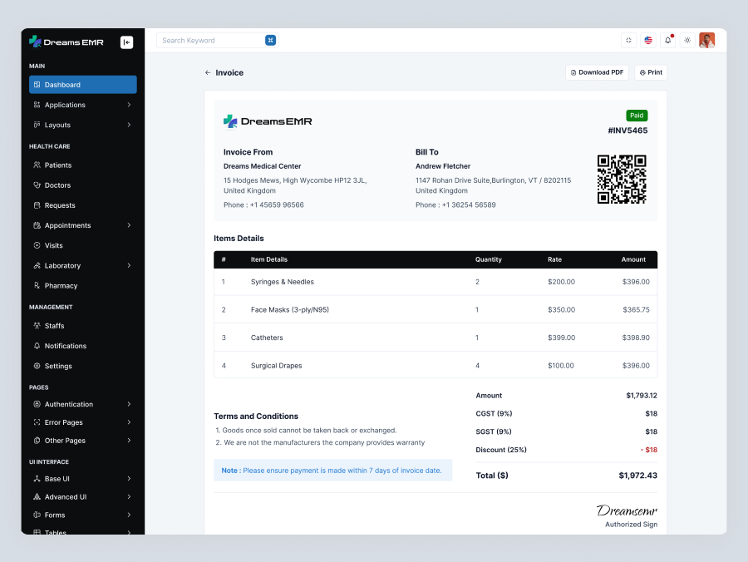Open the Patients menu item
Image resolution: width=748 pixels, height=562 pixels.
click(83, 165)
